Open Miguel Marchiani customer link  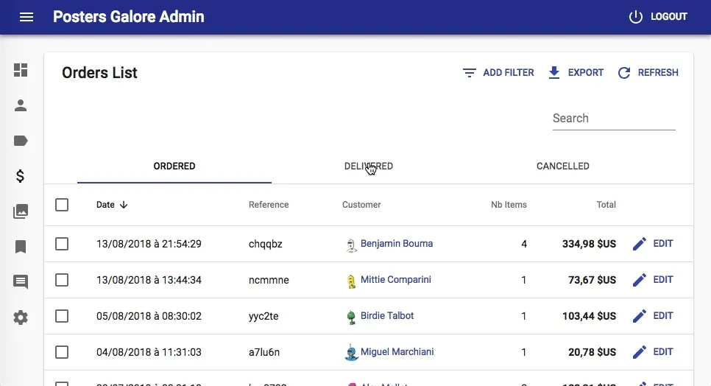click(x=397, y=352)
